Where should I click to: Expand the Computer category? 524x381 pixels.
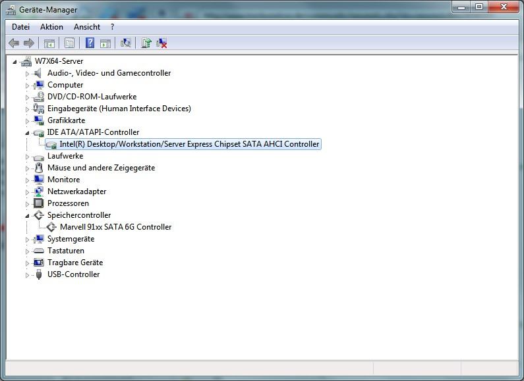(27, 86)
